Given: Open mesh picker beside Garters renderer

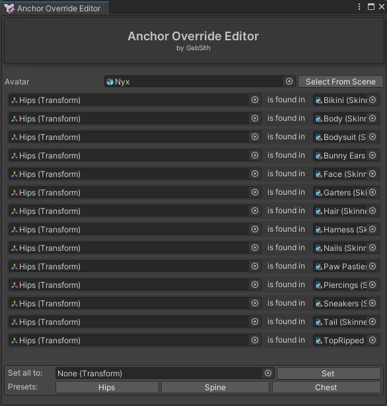Looking at the screenshot, I should 372,192.
